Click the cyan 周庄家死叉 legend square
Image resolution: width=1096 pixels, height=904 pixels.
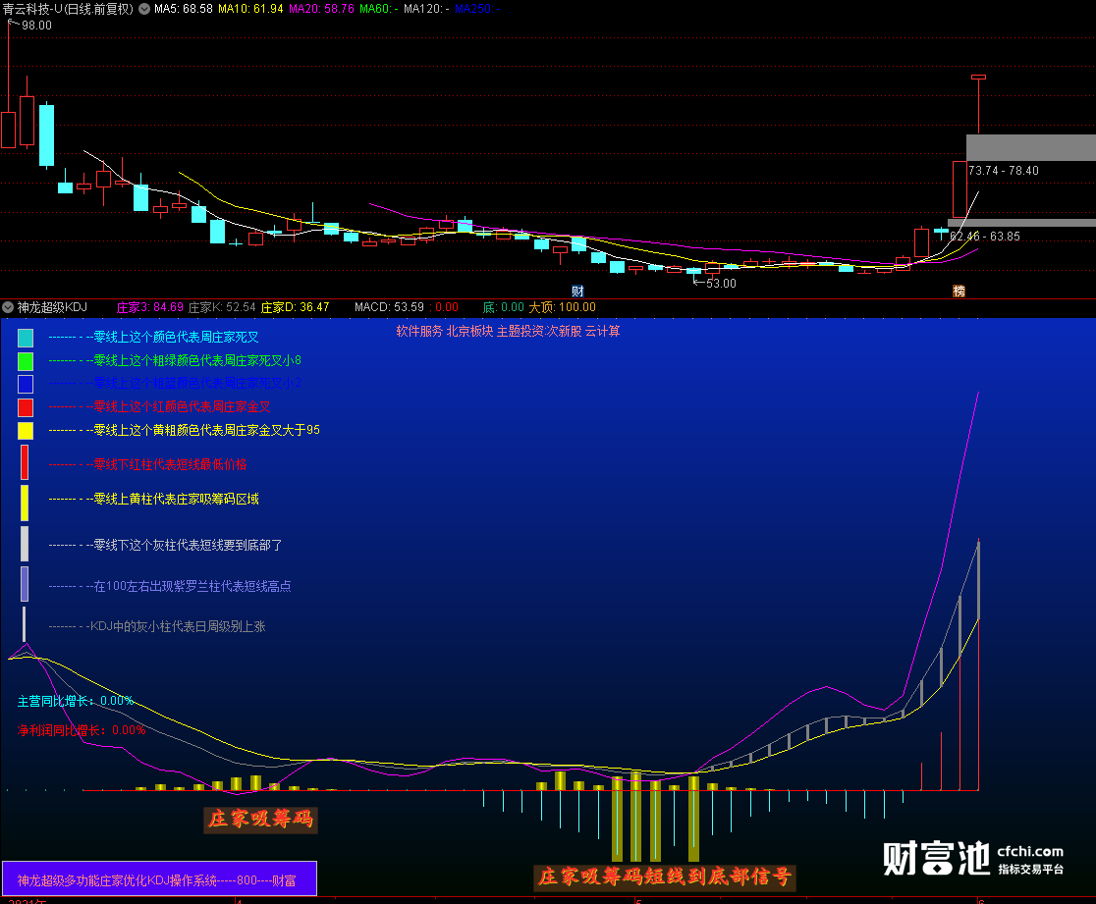pos(26,338)
